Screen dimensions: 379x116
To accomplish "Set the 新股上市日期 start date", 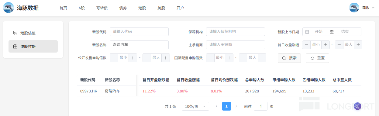I will (319, 32).
